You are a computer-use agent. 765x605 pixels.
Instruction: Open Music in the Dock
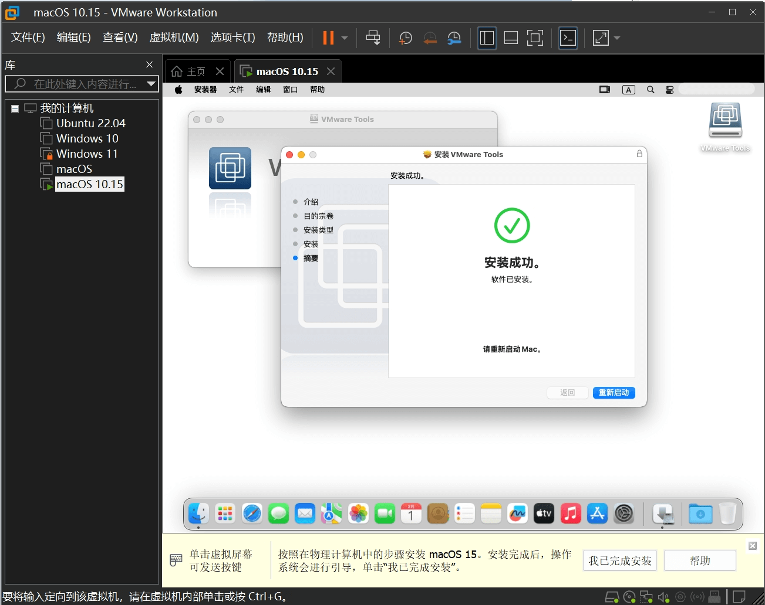click(x=571, y=514)
